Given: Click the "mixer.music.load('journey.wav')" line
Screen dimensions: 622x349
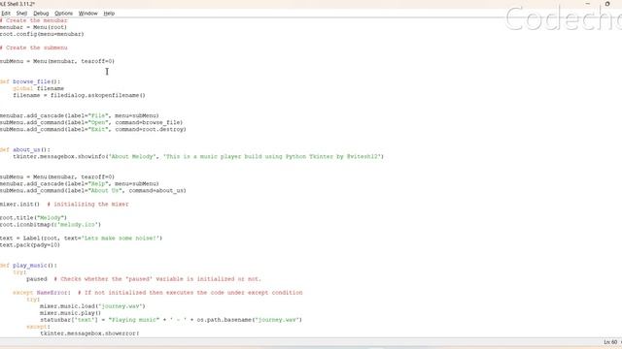Looking at the screenshot, I should click(92, 306).
